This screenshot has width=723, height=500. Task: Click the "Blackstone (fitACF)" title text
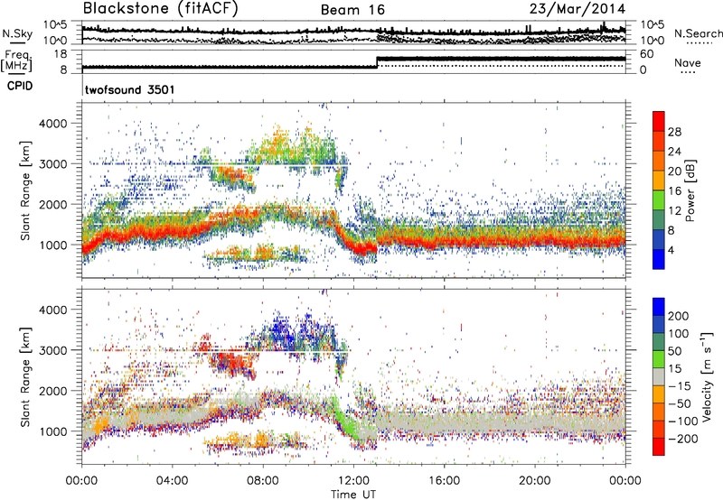[161, 8]
